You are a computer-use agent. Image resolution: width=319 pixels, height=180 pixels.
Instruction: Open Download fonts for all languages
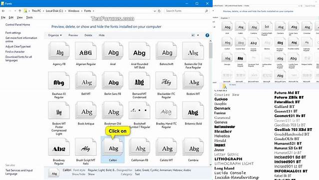(18, 58)
